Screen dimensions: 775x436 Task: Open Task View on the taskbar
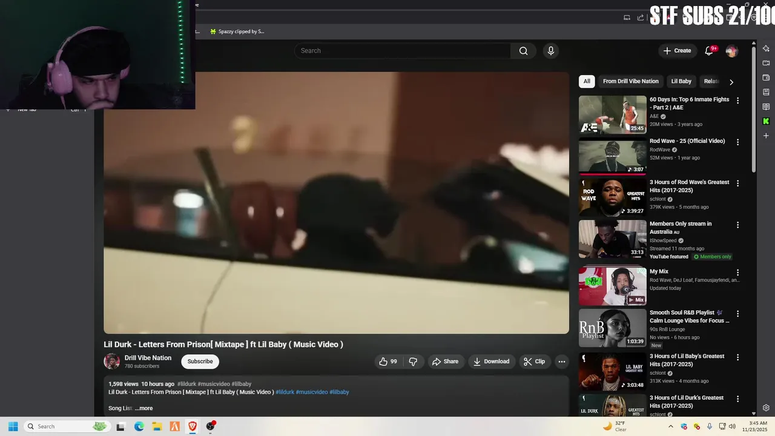(x=120, y=426)
